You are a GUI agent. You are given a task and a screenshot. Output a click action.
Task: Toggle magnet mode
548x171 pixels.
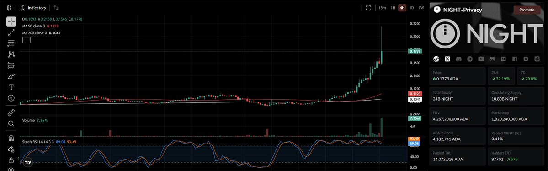pos(11,138)
